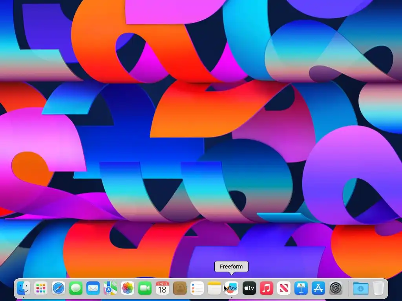
Task: Open the Downloads folder stack
Action: (x=360, y=288)
